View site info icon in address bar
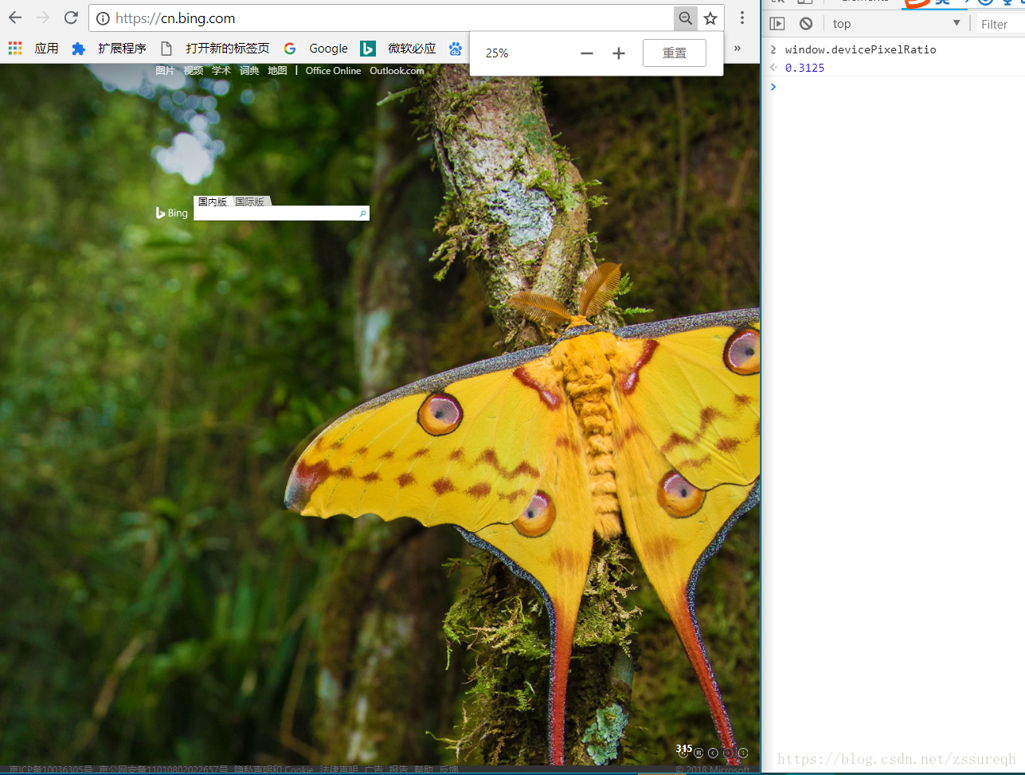The height and width of the screenshot is (775, 1025). pos(103,18)
